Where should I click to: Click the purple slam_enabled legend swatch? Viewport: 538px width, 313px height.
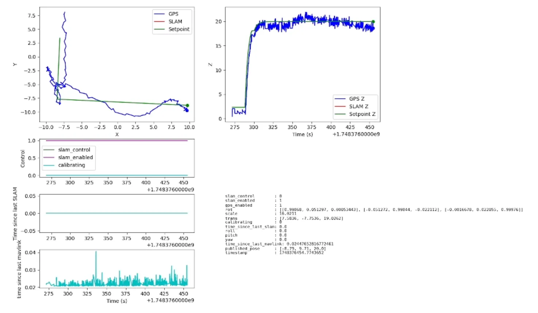click(49, 157)
